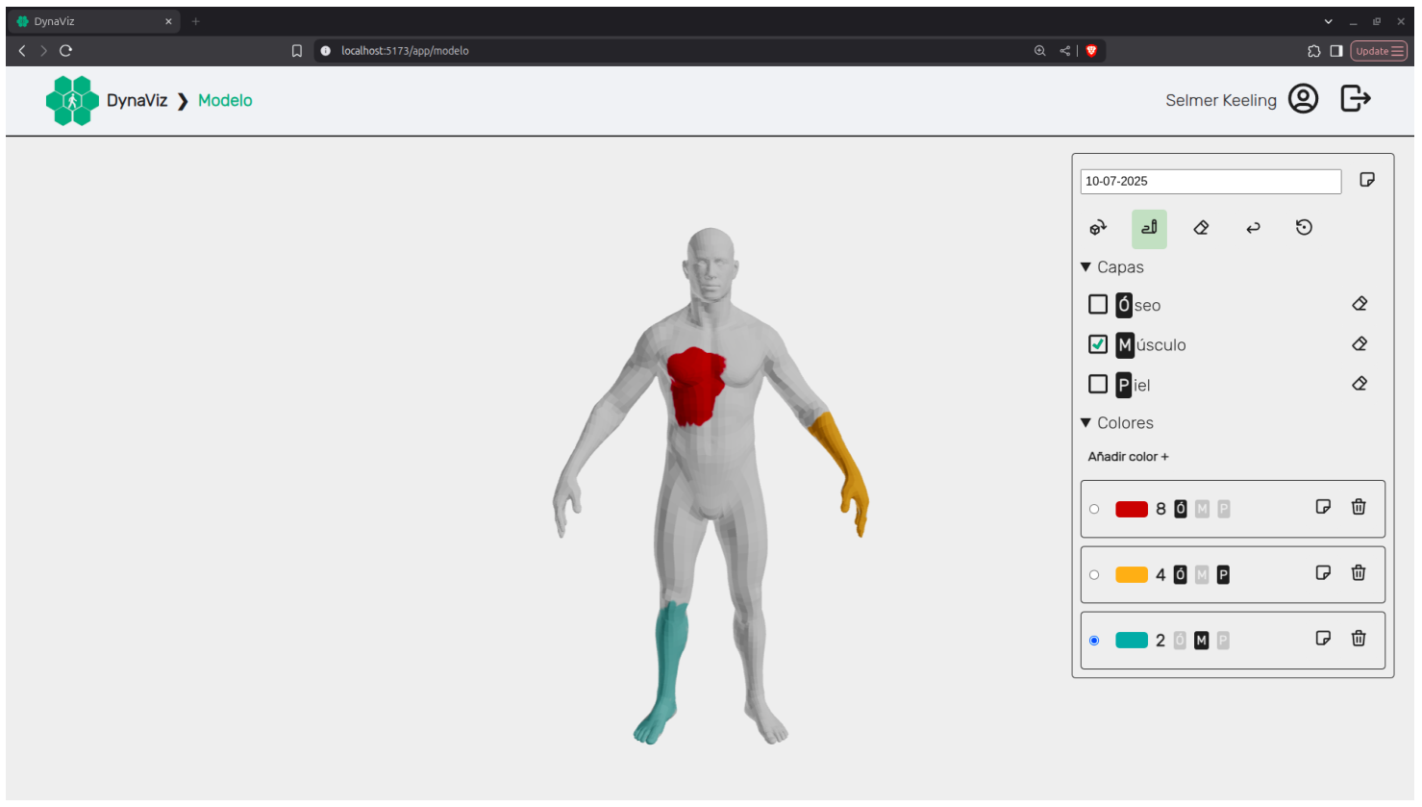Click the Modelo breadcrumb link
Screen dimensions: 1422x807
(225, 101)
